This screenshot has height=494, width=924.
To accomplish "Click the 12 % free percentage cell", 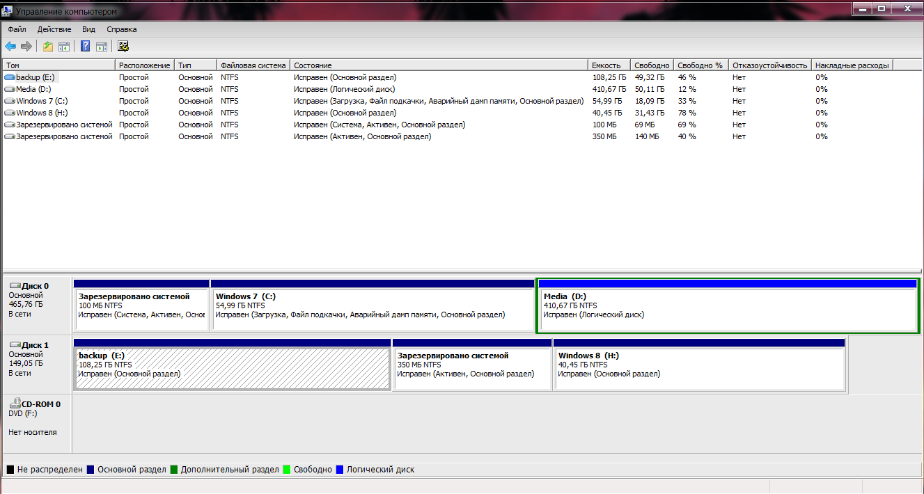I will tap(687, 89).
